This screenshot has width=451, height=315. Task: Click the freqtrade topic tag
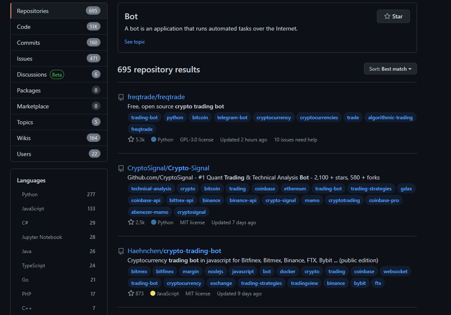click(142, 129)
